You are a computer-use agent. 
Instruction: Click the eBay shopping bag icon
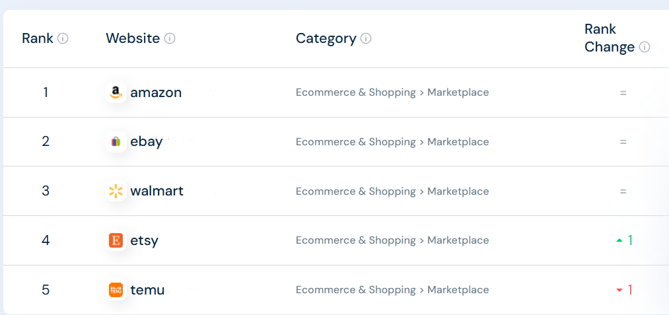[116, 142]
